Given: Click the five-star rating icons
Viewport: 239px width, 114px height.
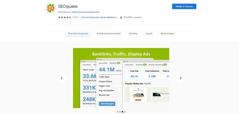Looking at the screenshot, I should pos(65,17).
